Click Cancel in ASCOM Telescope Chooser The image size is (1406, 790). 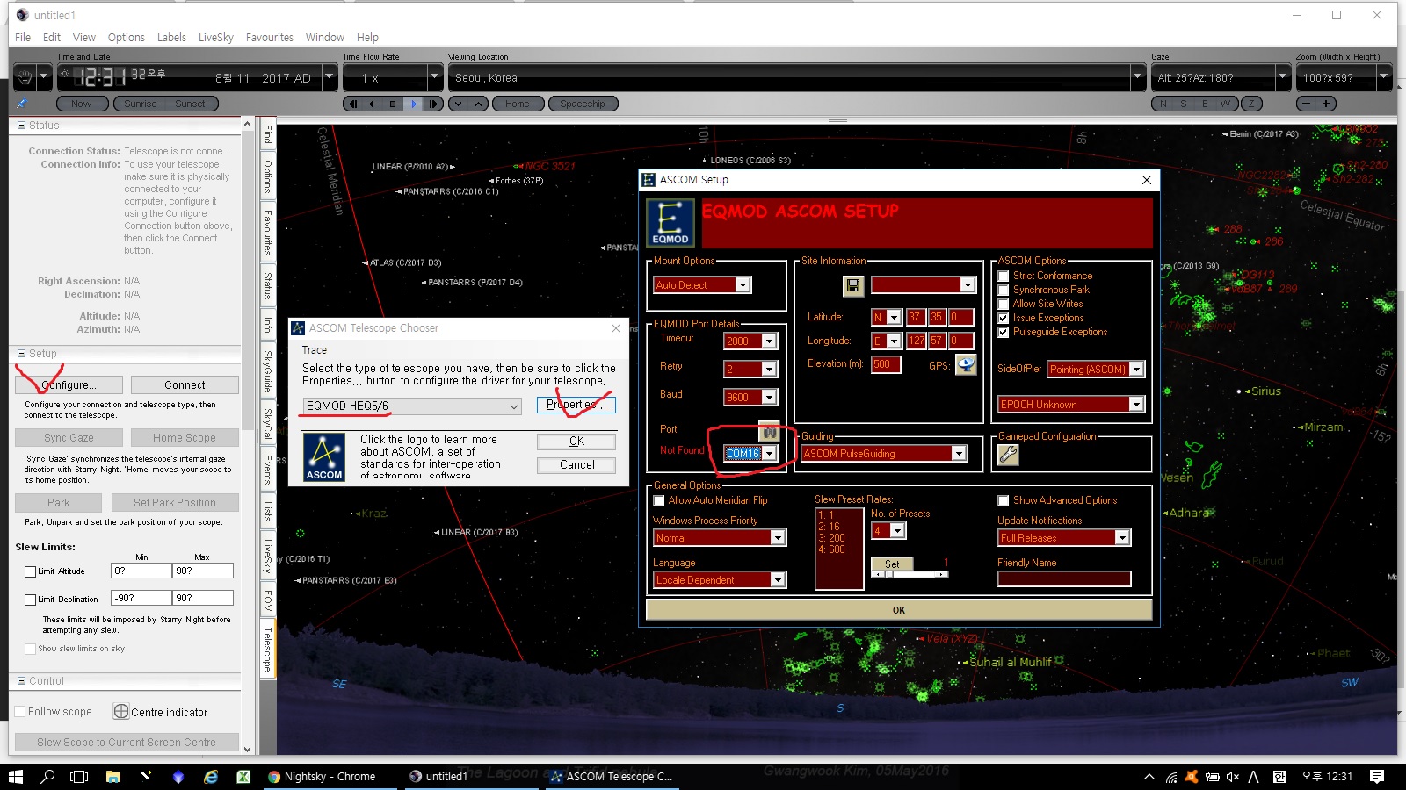[x=576, y=465]
